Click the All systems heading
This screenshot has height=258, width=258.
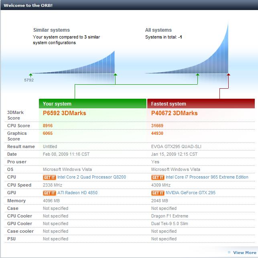(158, 30)
